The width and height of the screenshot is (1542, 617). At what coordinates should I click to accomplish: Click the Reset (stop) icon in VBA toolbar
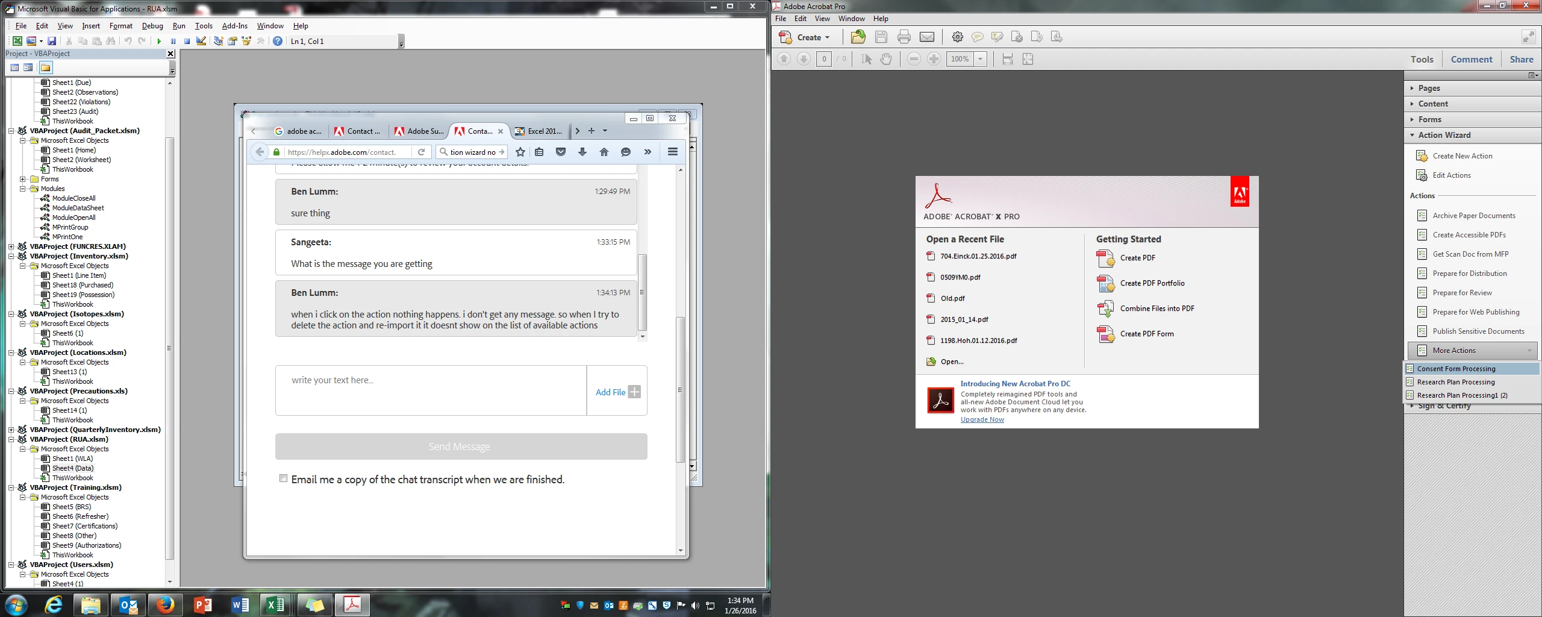click(187, 41)
